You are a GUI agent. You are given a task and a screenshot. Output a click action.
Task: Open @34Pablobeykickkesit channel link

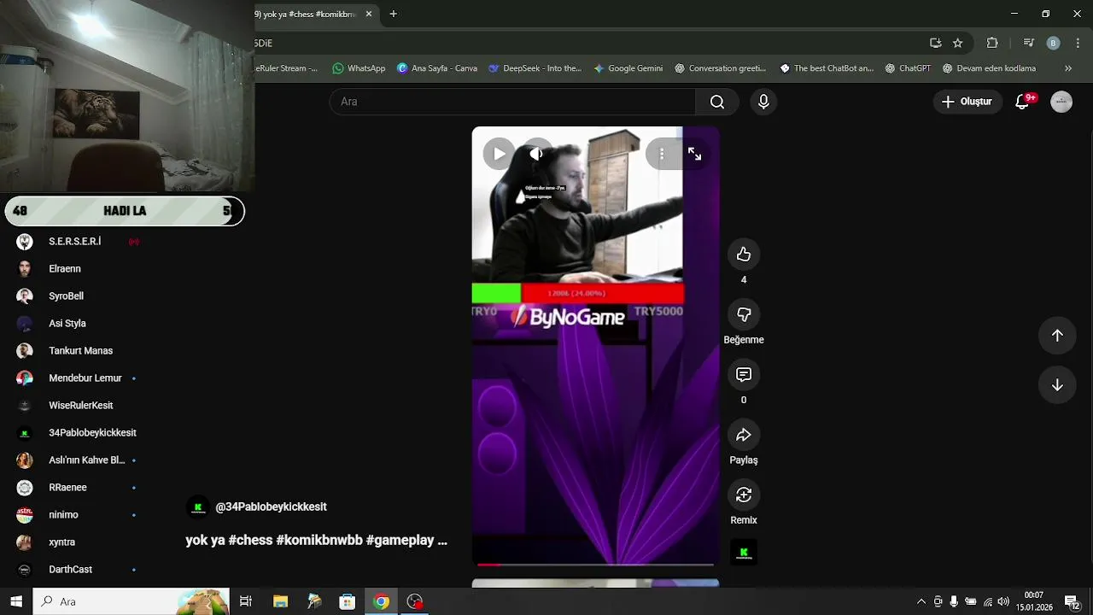pos(271,507)
